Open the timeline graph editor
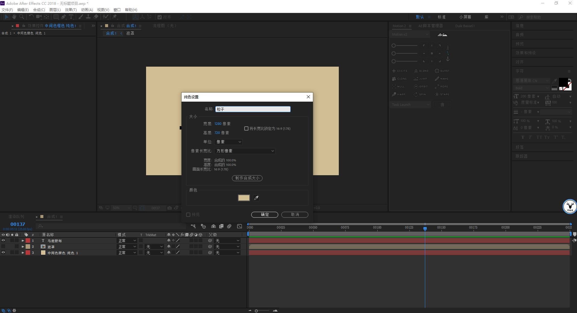The width and height of the screenshot is (577, 313). click(x=239, y=226)
